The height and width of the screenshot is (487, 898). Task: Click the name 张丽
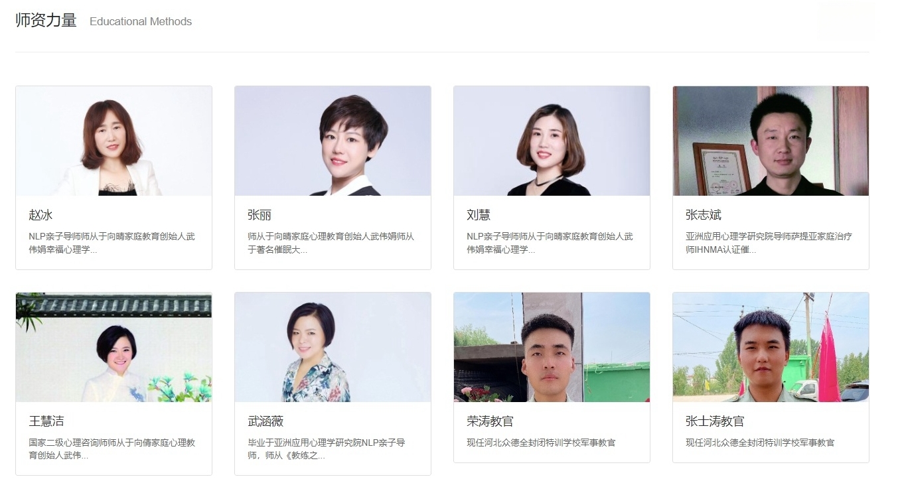coord(260,215)
